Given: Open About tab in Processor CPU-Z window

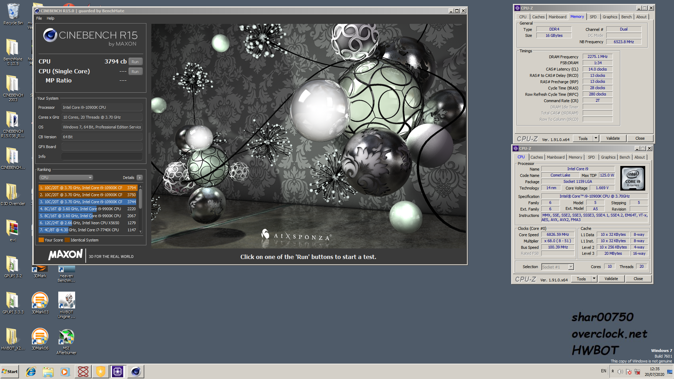Looking at the screenshot, I should 640,157.
